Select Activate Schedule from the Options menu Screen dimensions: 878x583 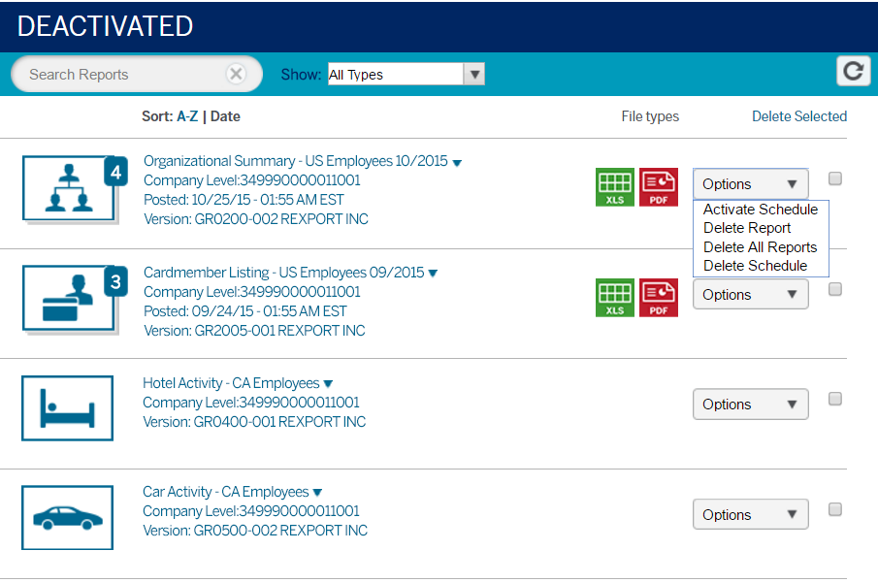click(760, 209)
